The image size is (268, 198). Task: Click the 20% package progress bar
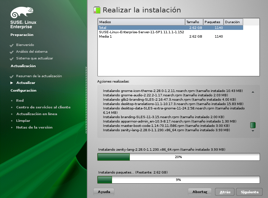pos(178,157)
